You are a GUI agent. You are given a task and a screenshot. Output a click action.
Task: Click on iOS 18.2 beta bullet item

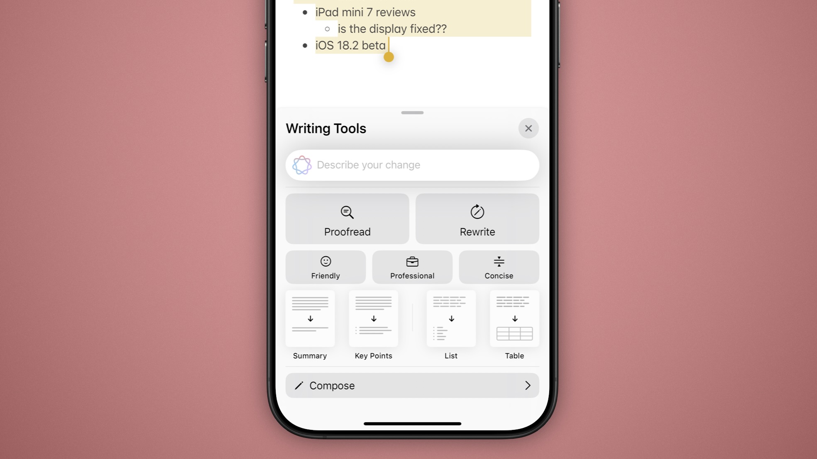coord(350,45)
